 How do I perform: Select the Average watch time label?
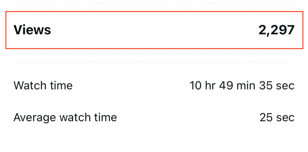click(x=65, y=117)
